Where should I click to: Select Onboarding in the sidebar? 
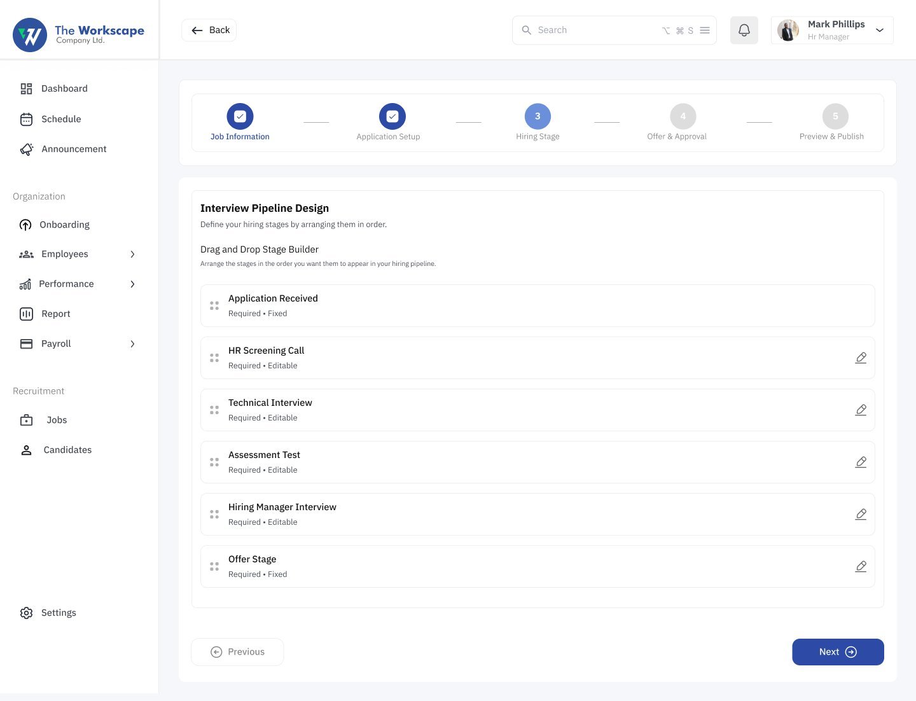tap(55, 225)
